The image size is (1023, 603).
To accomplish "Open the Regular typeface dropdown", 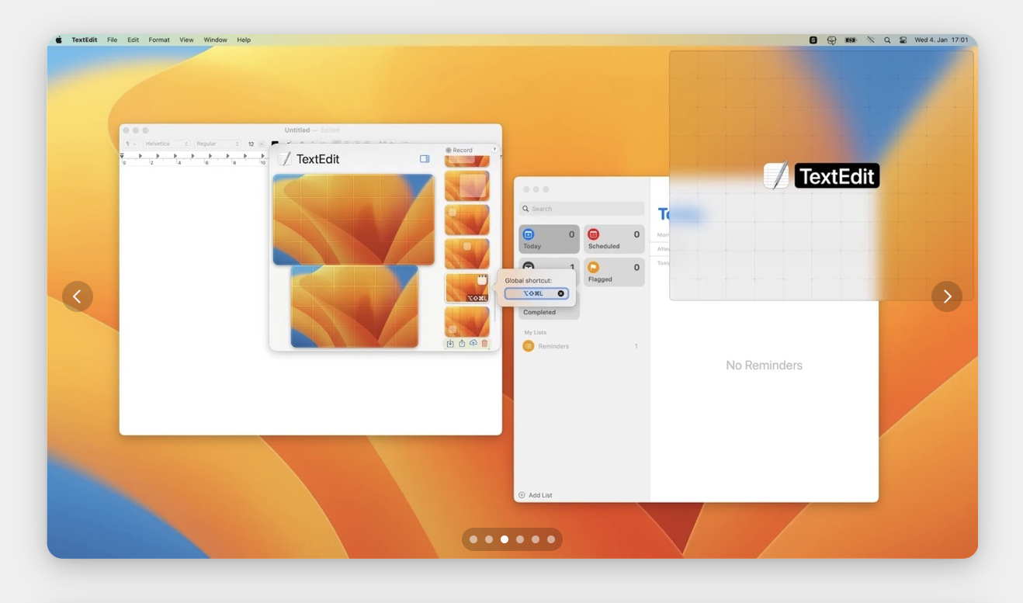I will [x=218, y=144].
